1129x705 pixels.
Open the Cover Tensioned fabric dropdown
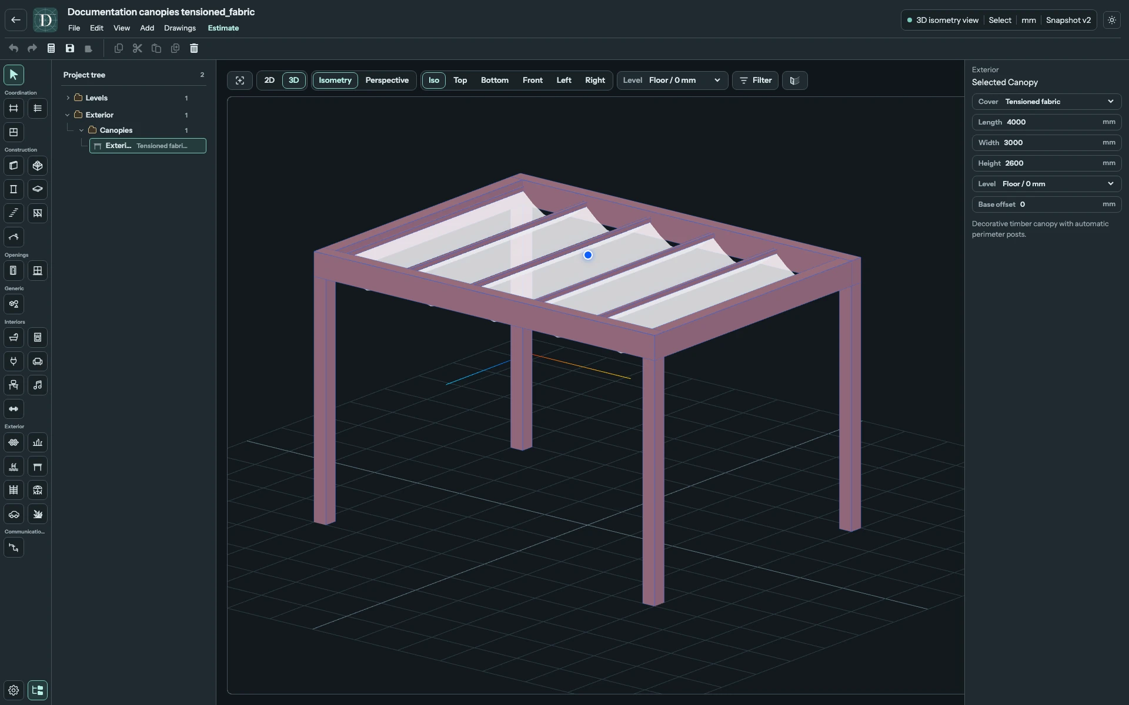(1047, 102)
